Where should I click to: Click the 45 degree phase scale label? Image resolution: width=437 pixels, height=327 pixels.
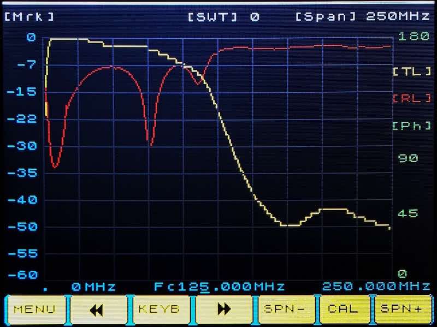coord(409,213)
